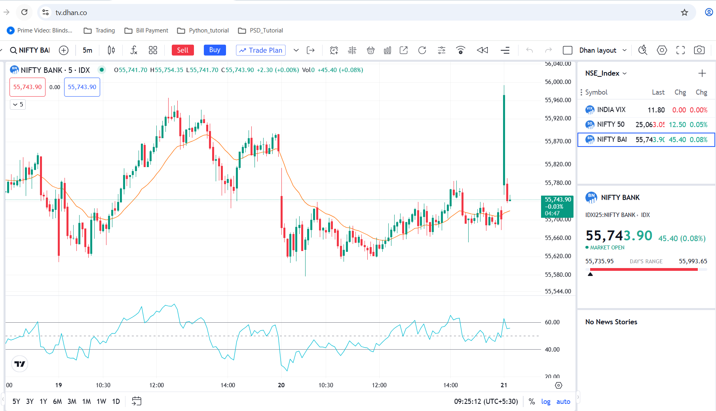Open the indicators fx menu
The image size is (716, 411).
pos(134,50)
